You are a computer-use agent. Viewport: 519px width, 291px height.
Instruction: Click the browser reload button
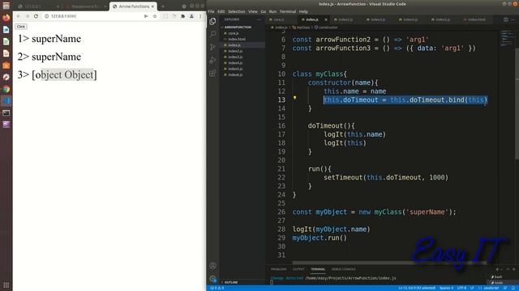click(36, 16)
